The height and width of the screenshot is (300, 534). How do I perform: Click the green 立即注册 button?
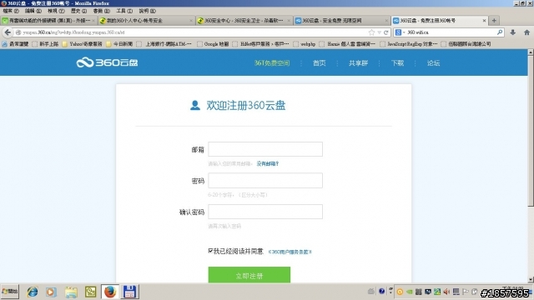(249, 275)
